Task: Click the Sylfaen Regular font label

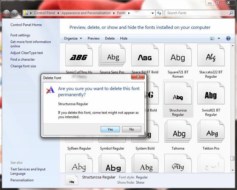Action: 79,148
